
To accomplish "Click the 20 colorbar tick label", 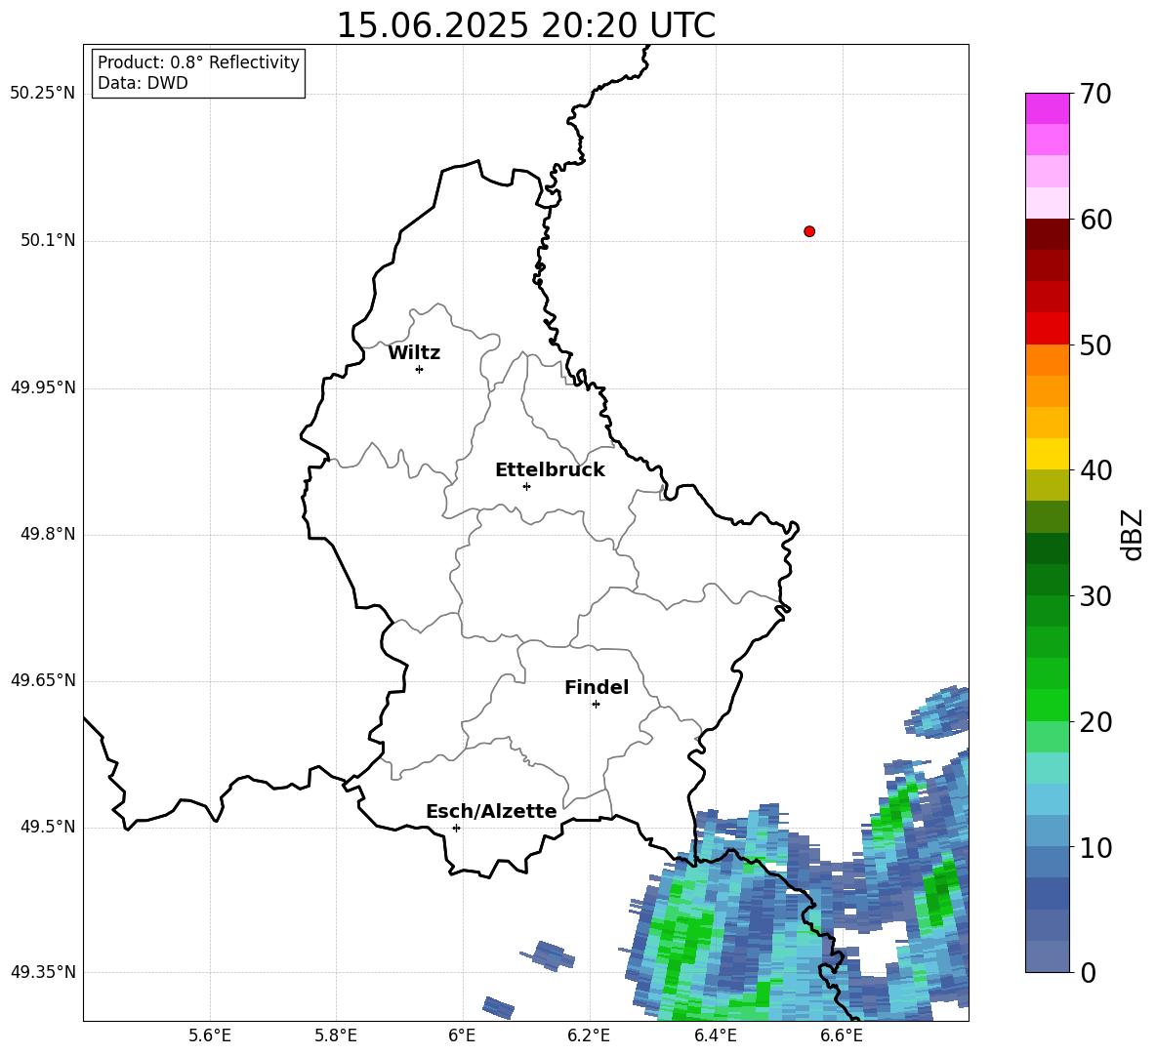I will pyautogui.click(x=1095, y=722).
